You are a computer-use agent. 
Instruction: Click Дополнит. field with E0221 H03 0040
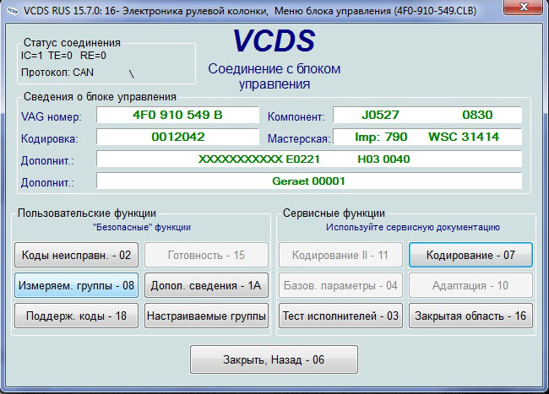(309, 159)
